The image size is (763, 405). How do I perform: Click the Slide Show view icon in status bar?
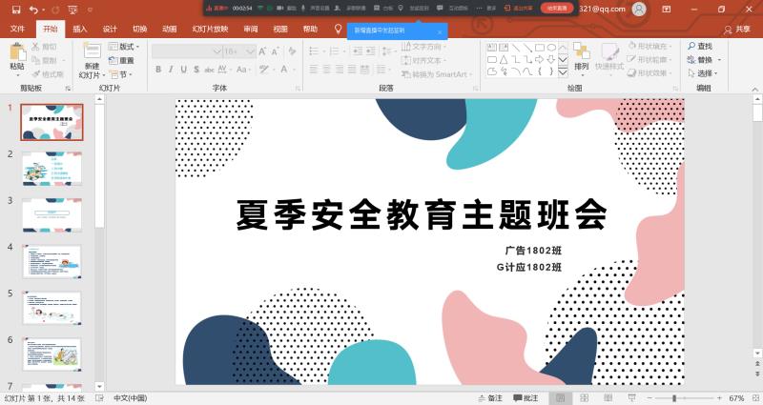coord(631,397)
